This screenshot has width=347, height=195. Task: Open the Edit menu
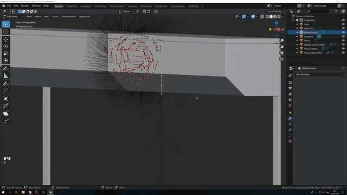(16, 6)
